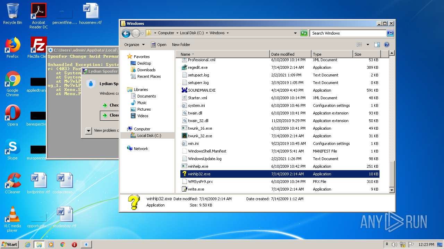Click the volume tray icon
Viewport: 444px width, 249px height.
click(x=394, y=245)
